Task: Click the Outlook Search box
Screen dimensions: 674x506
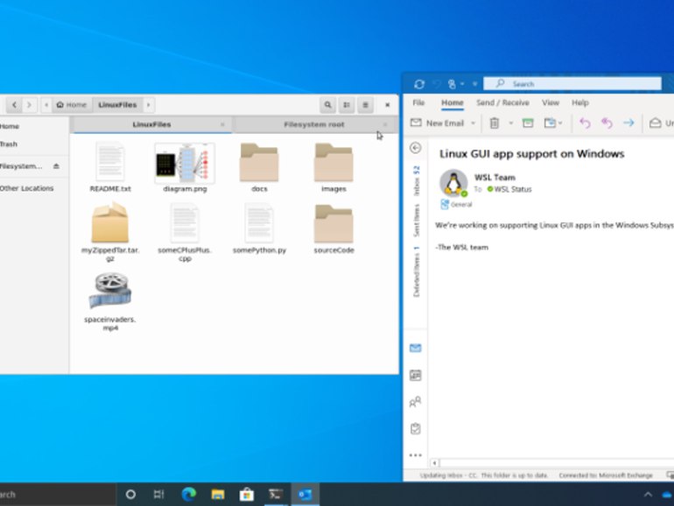Action: 572,84
